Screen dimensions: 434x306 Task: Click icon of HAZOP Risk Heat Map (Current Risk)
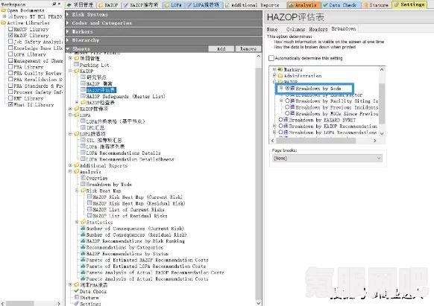click(89, 197)
